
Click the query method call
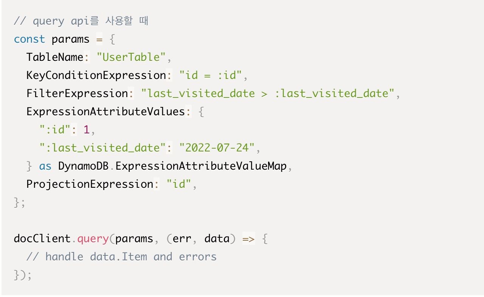(93, 239)
